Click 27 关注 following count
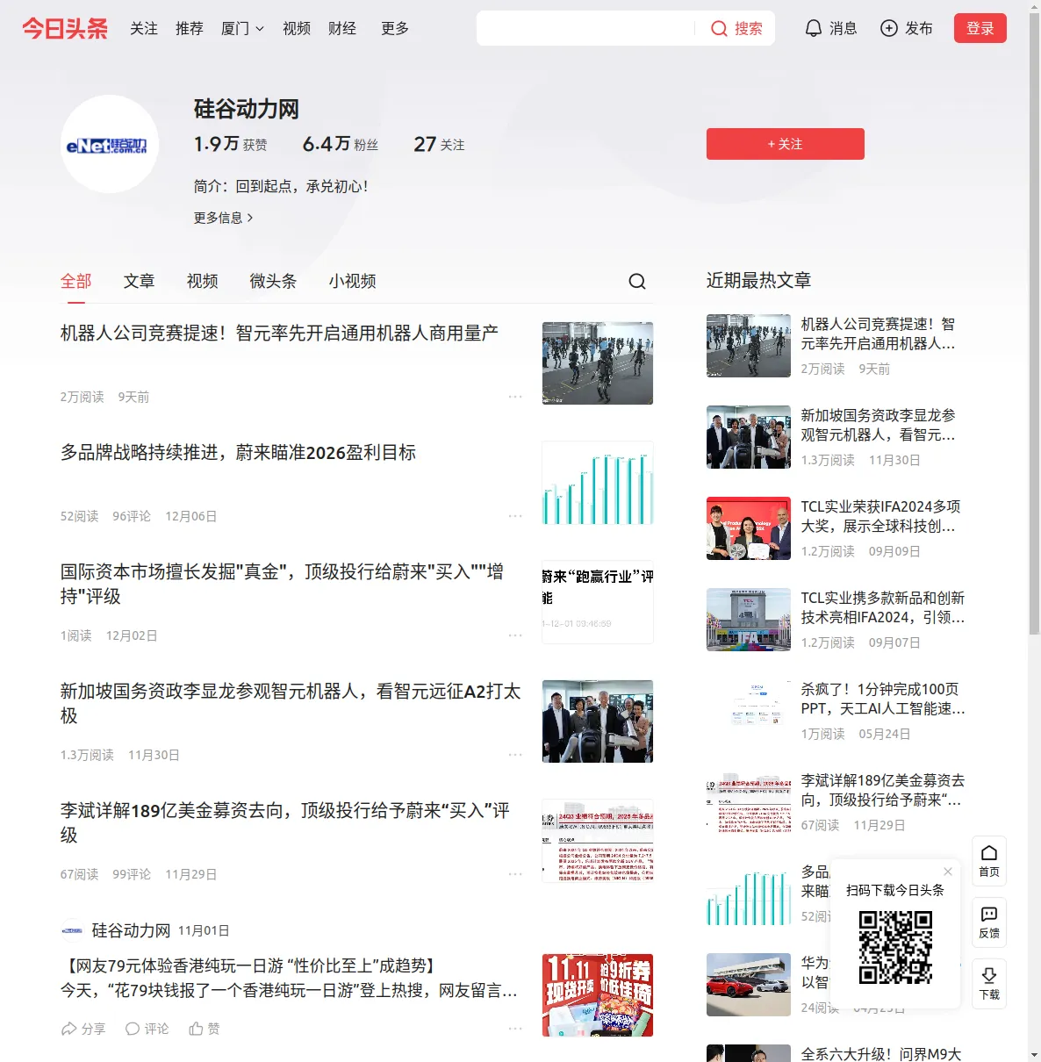The width and height of the screenshot is (1041, 1062). [440, 144]
